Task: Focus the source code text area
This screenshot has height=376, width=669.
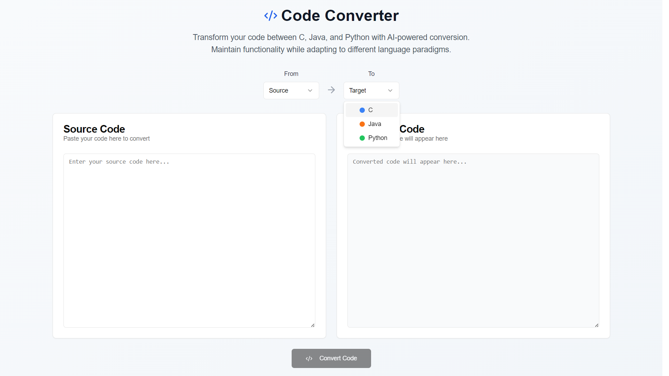Action: (189, 241)
